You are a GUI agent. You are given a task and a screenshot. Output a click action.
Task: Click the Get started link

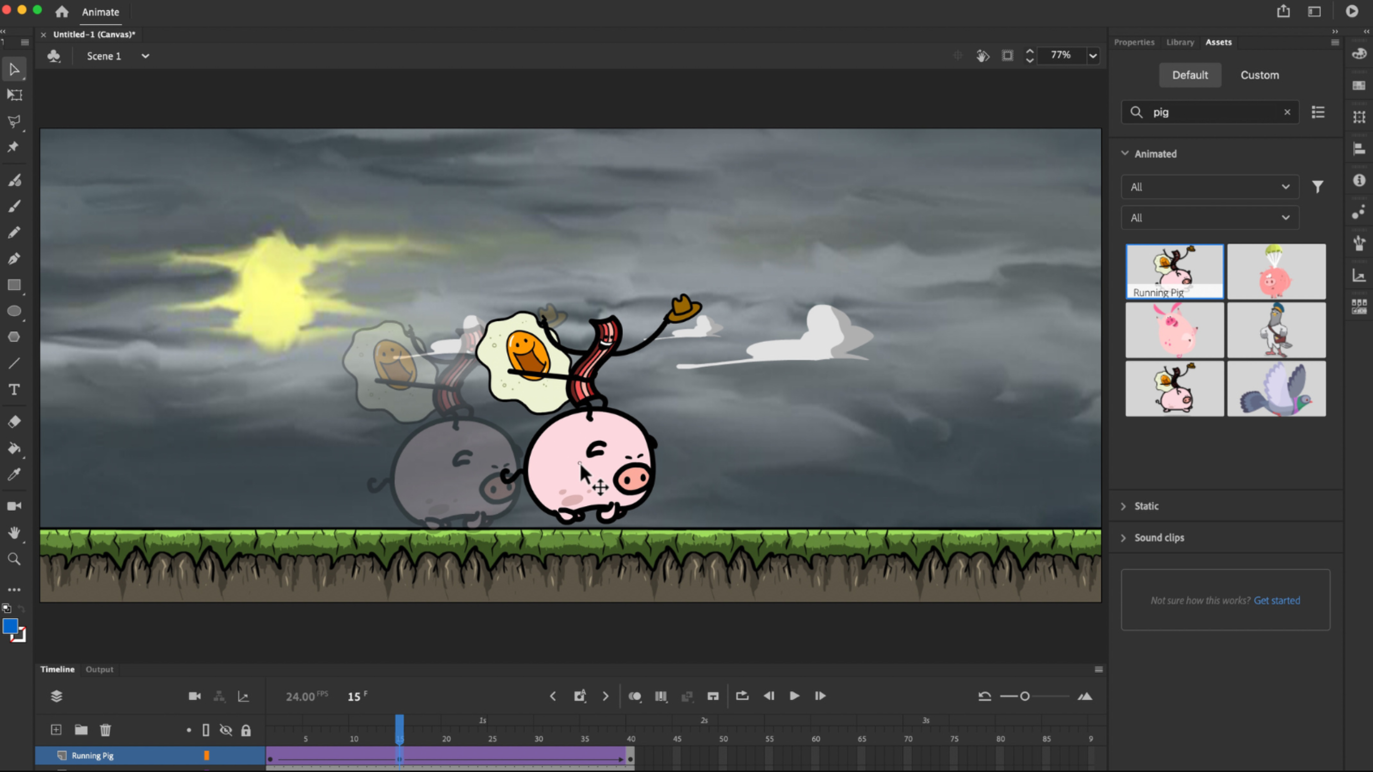(1277, 600)
